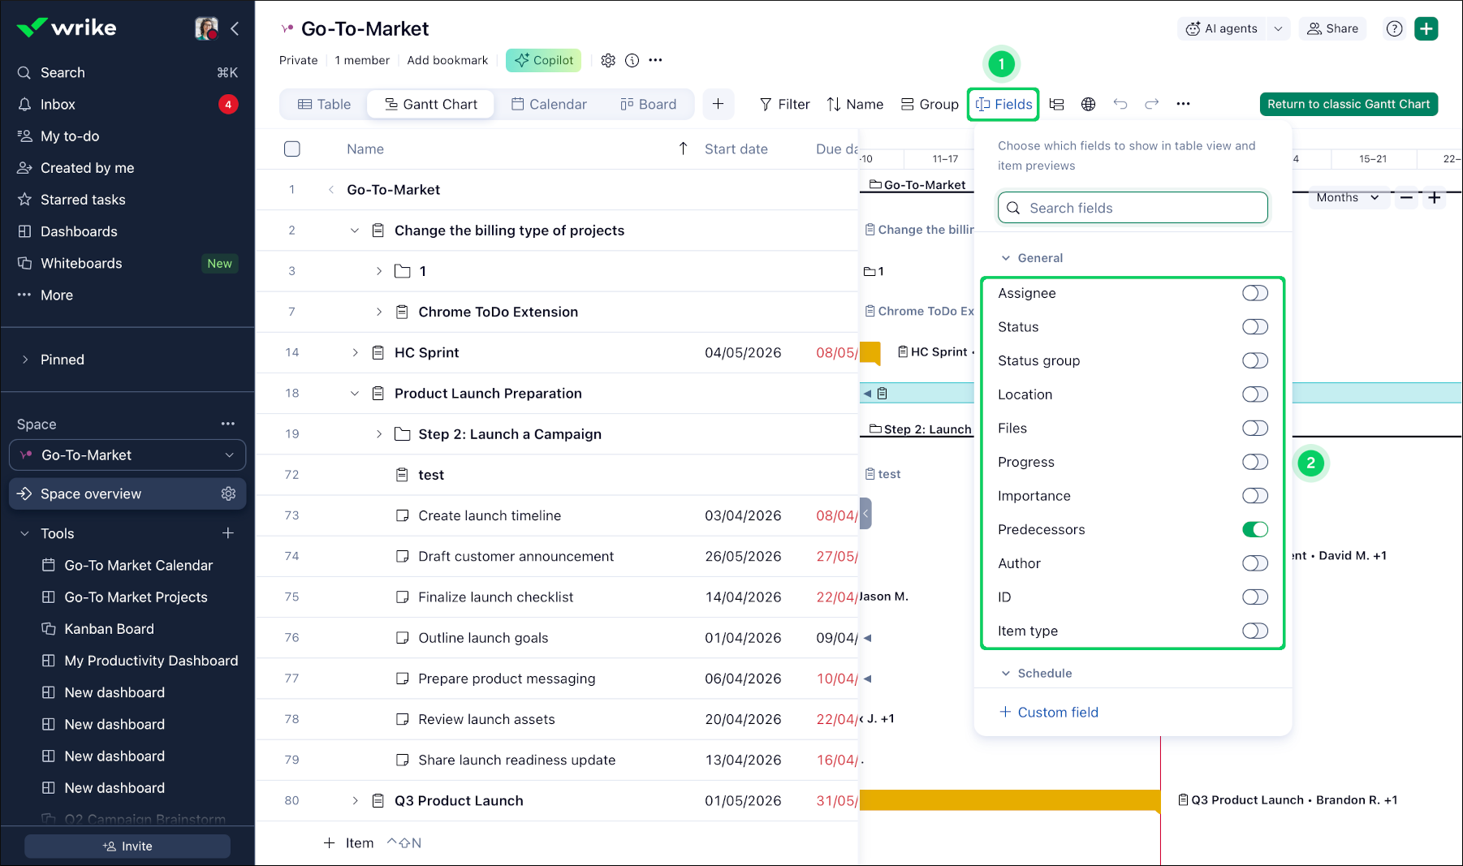This screenshot has height=866, width=1463.
Task: Show the Progress field
Action: click(x=1254, y=462)
